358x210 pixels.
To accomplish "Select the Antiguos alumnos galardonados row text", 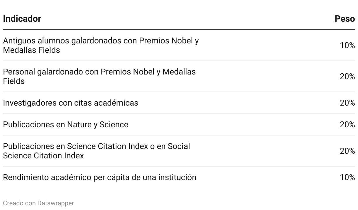I will tap(101, 45).
